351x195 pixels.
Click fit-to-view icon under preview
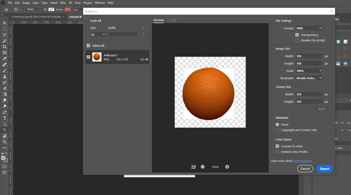coord(193,167)
